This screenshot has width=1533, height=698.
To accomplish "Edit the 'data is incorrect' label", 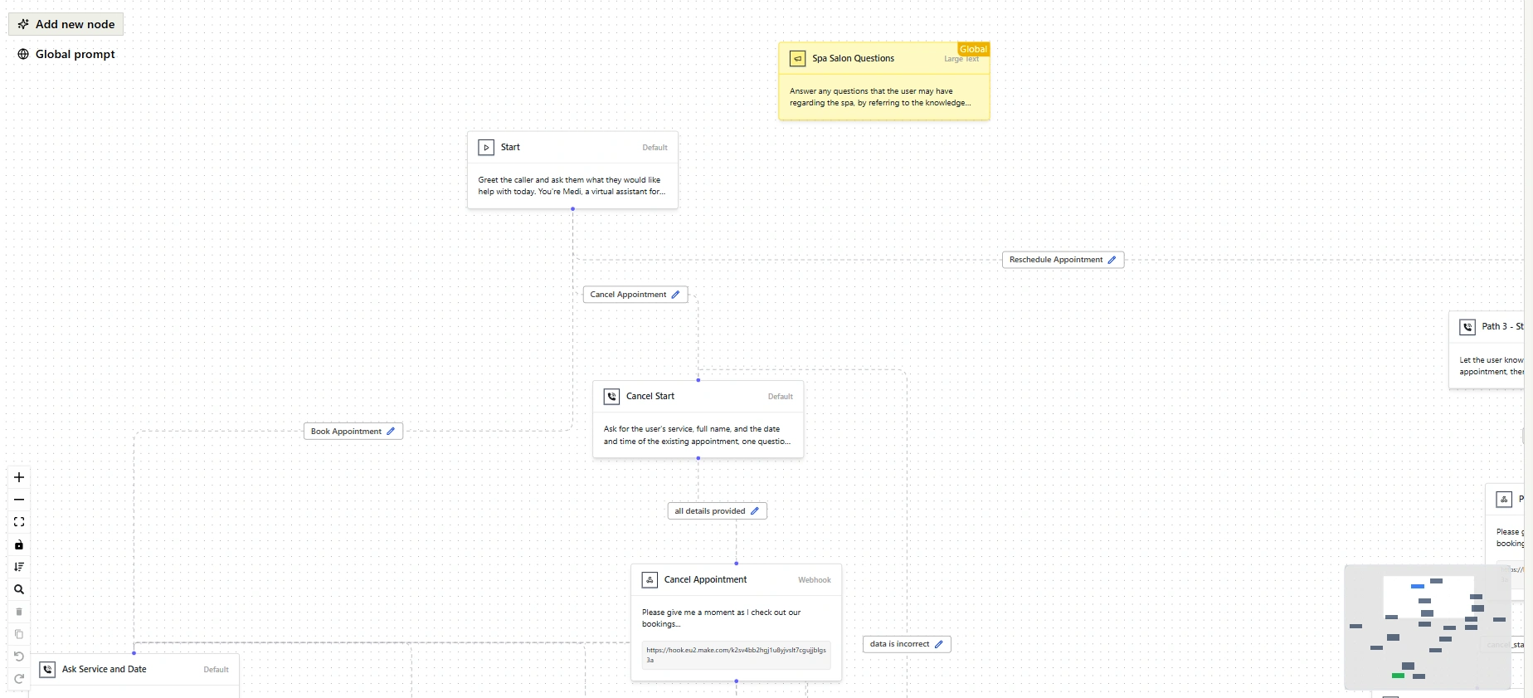I will pos(939,644).
